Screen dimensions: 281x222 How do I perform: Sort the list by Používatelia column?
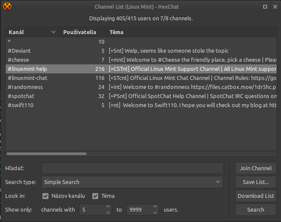pos(83,32)
